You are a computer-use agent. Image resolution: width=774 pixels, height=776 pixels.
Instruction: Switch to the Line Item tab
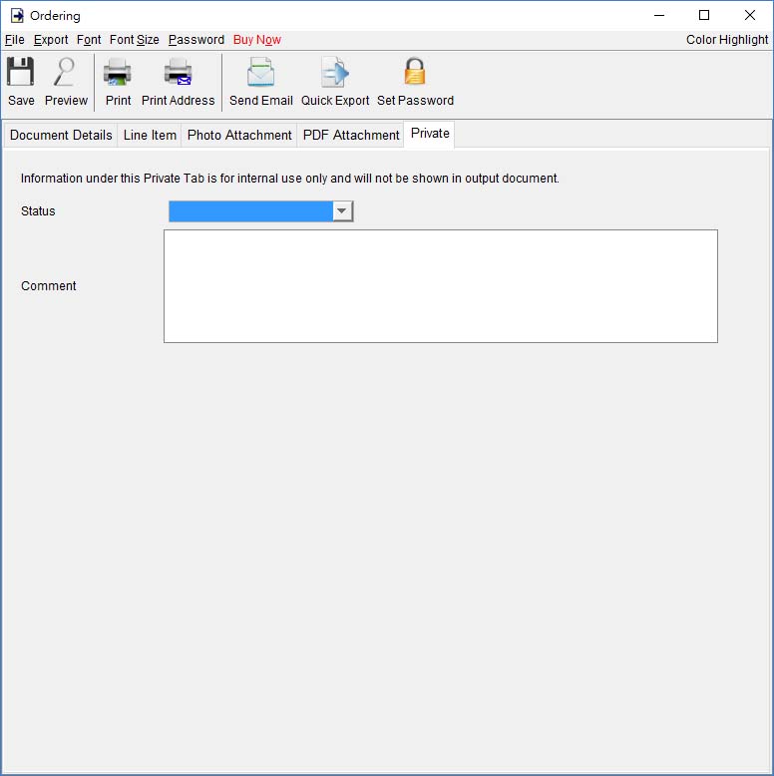150,135
